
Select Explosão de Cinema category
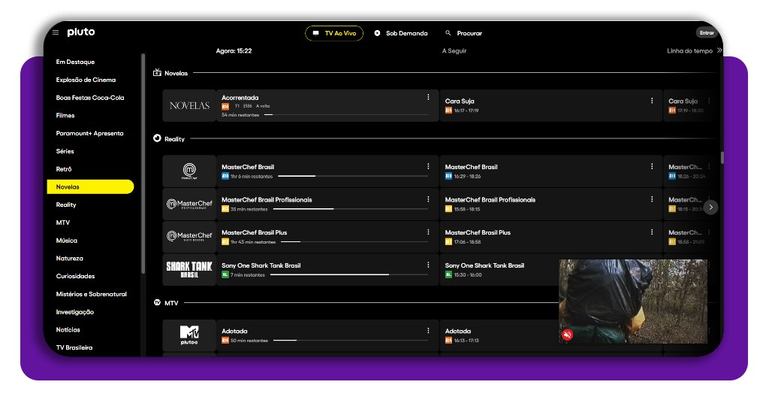tap(86, 80)
